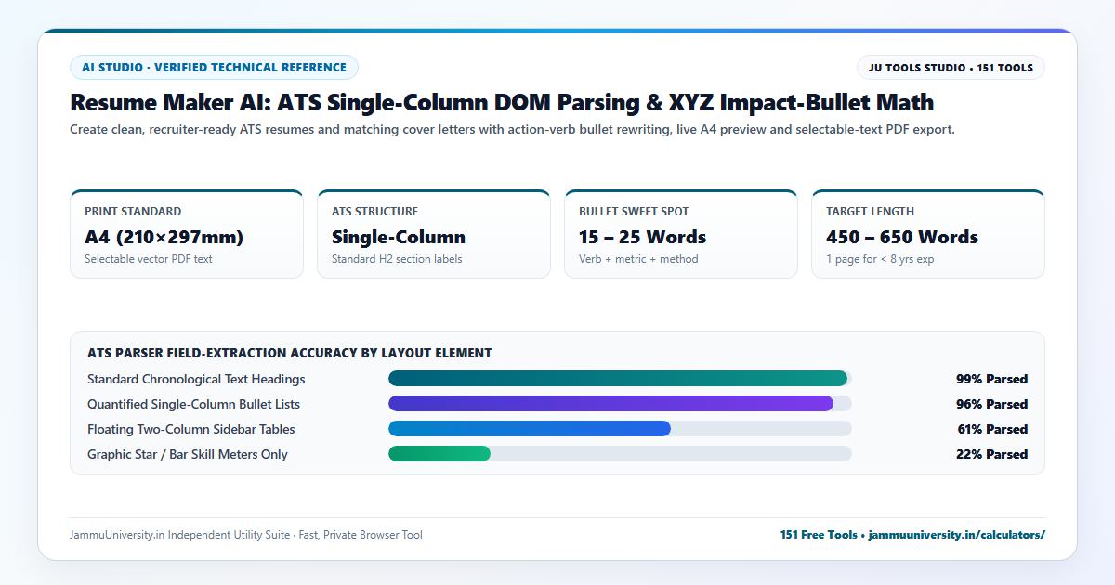The width and height of the screenshot is (1115, 585).
Task: Click the Quantified Single-Column Bullet Lists purple bar
Action: click(x=610, y=404)
